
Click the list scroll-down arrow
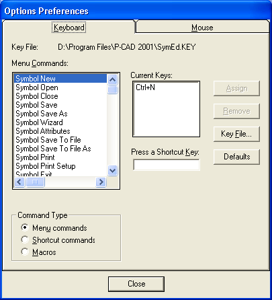(x=112, y=171)
